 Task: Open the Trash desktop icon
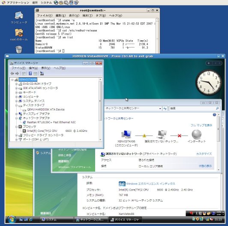pyautogui.click(x=19, y=49)
